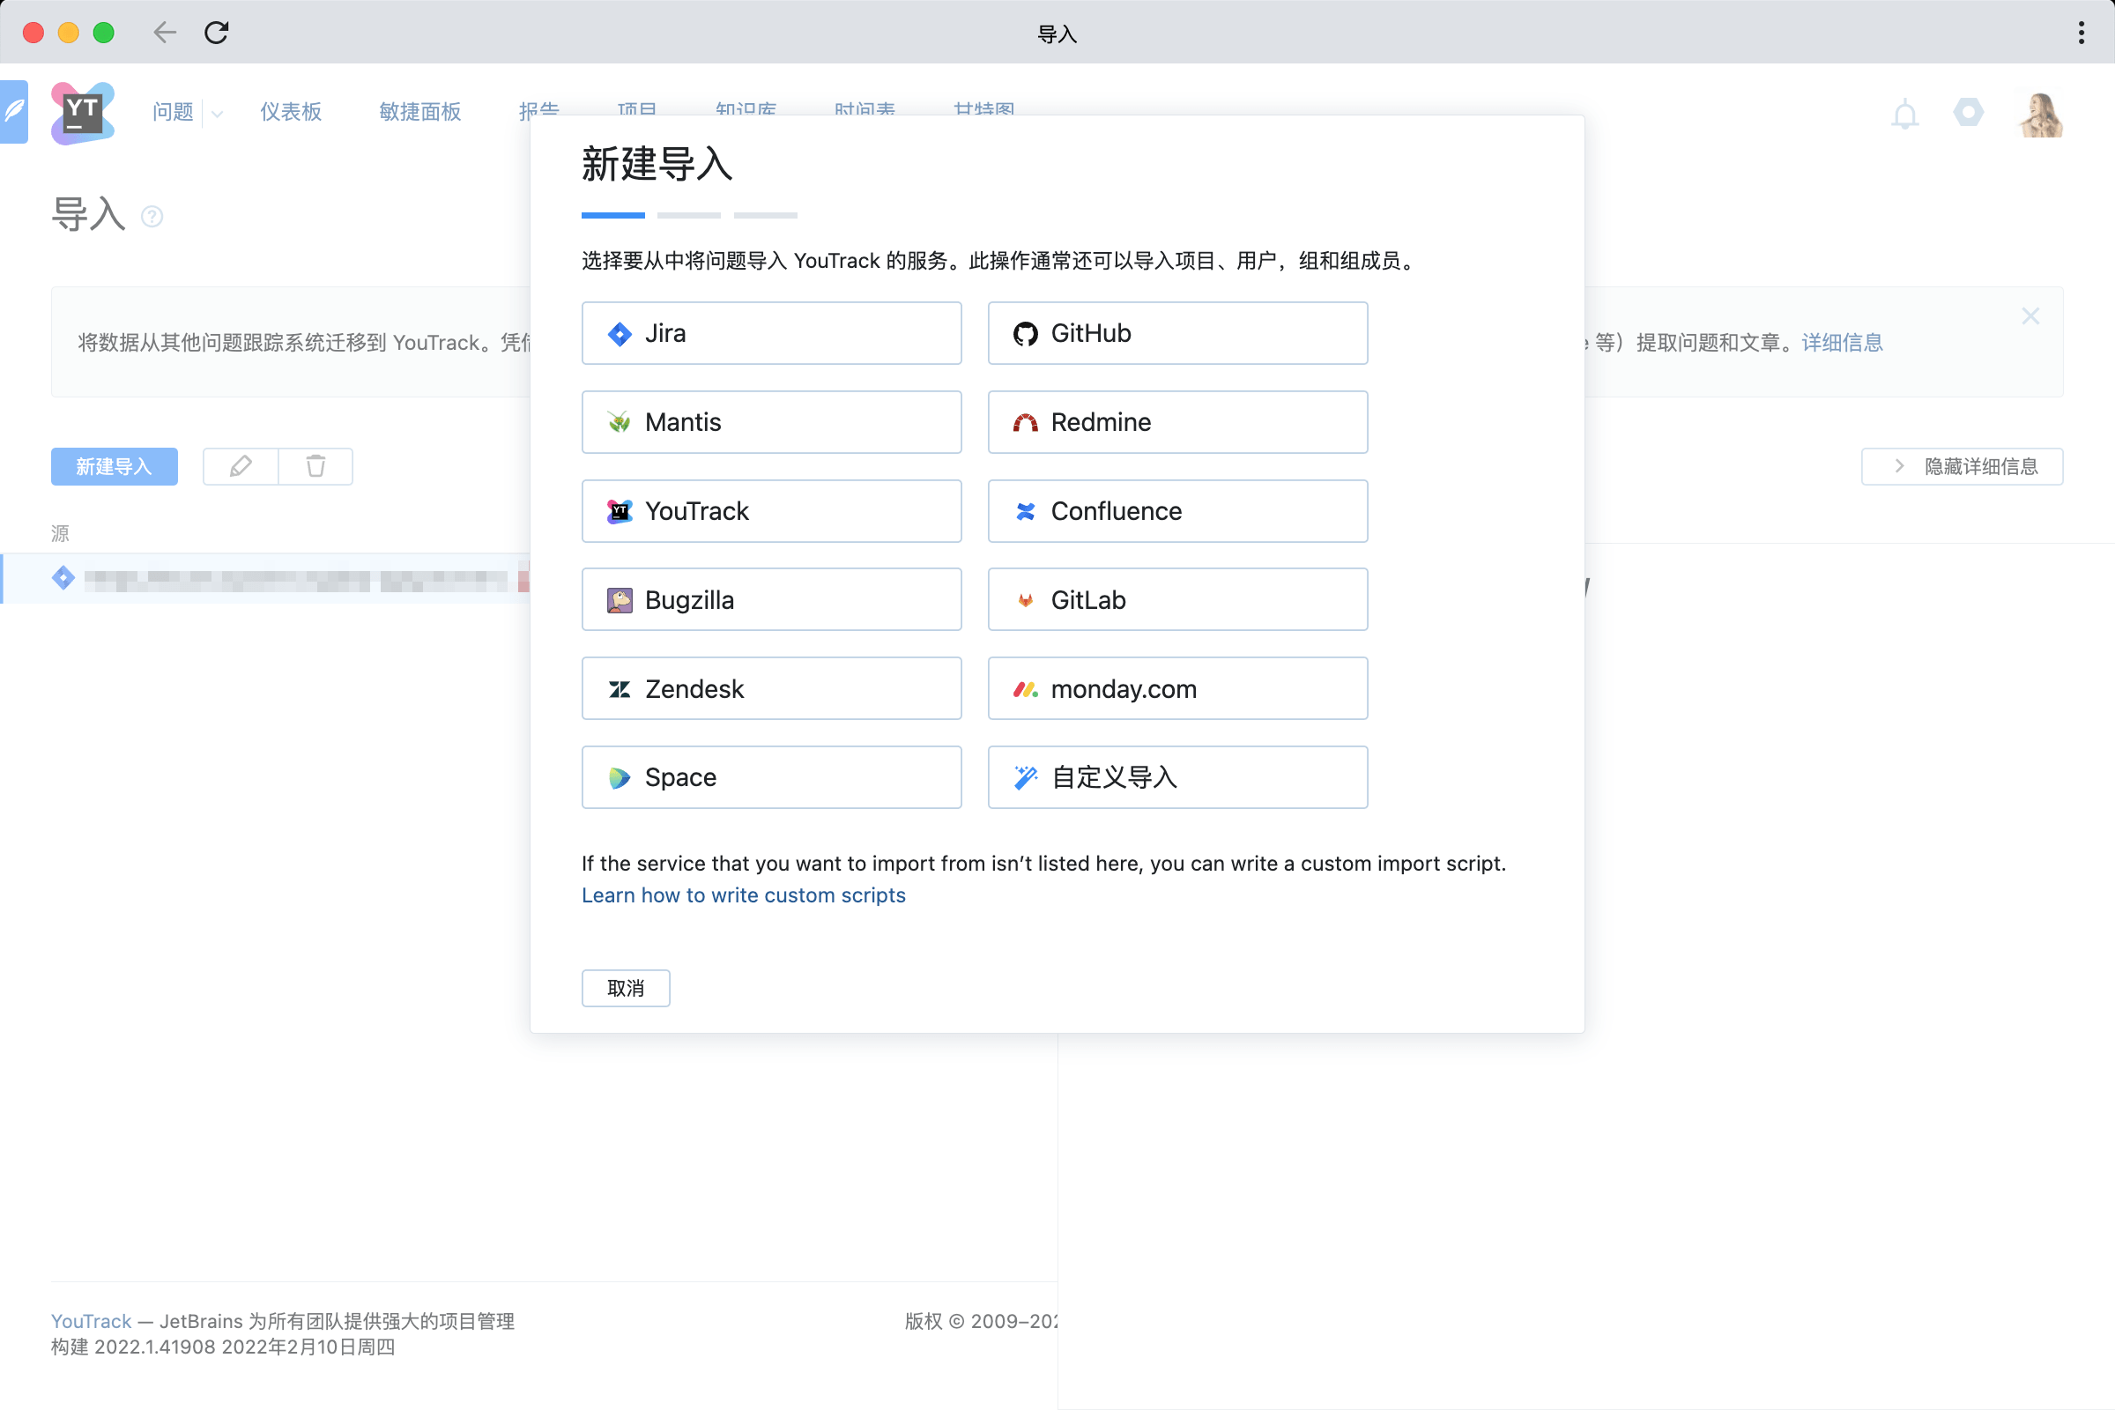Viewport: 2115px width, 1410px height.
Task: Collapse the import details panel
Action: (x=1962, y=467)
